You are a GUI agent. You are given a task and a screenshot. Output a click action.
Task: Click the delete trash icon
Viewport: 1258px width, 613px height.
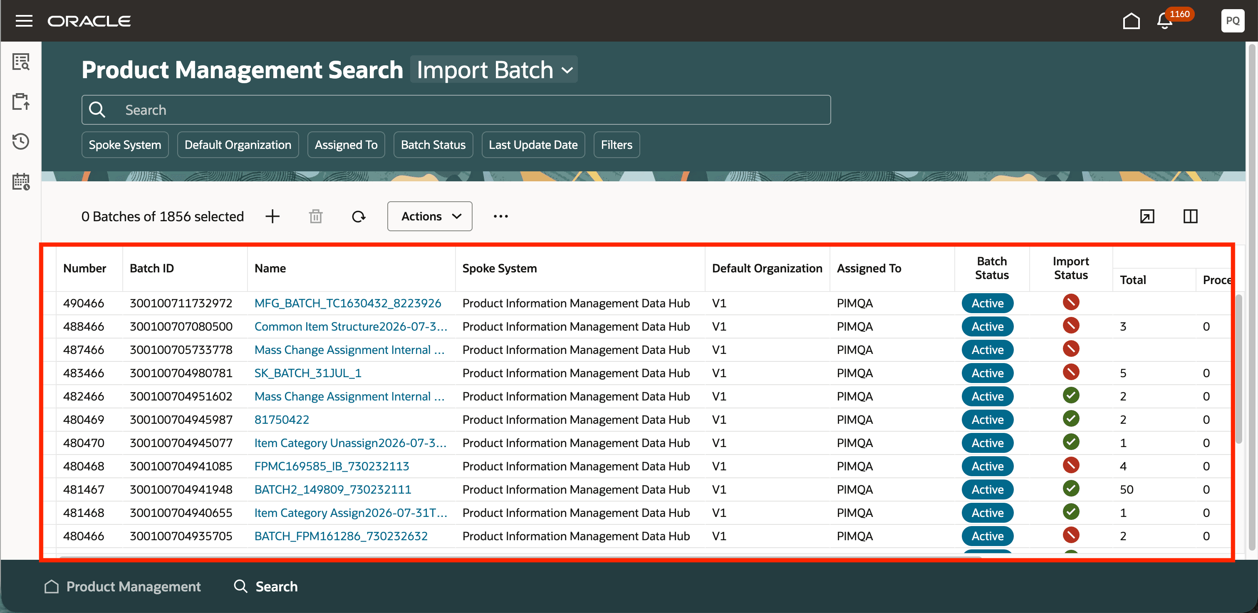click(x=316, y=216)
